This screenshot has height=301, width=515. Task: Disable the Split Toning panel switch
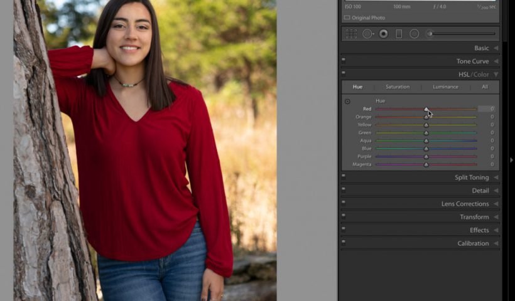pyautogui.click(x=344, y=177)
